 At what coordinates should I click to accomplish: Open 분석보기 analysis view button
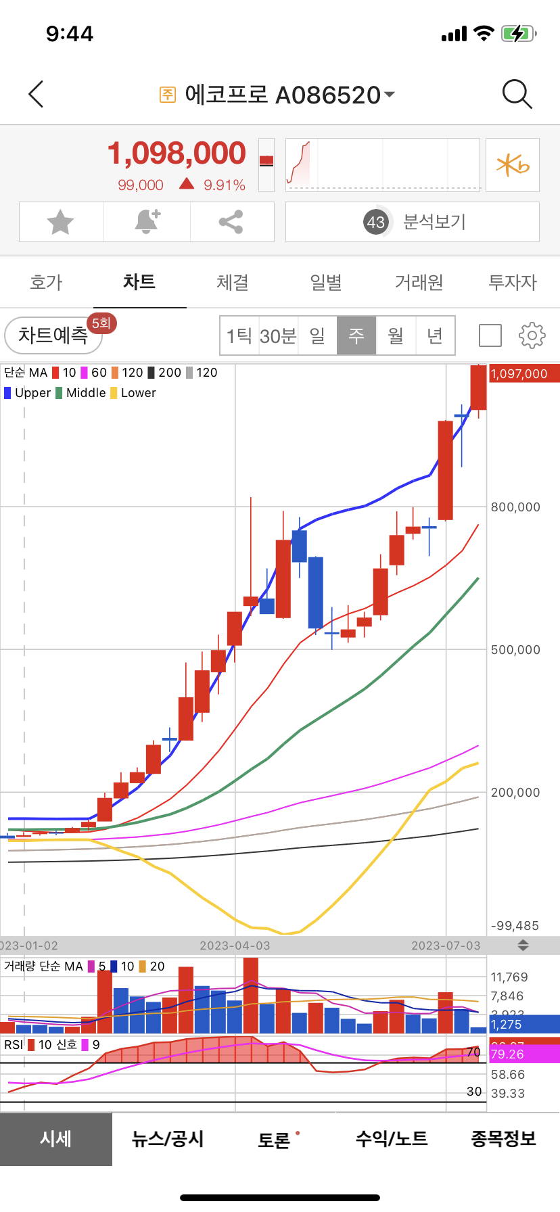tap(413, 222)
